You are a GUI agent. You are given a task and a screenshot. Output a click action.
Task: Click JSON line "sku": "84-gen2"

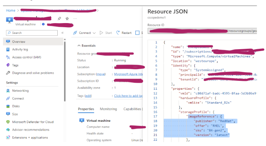[209, 130]
